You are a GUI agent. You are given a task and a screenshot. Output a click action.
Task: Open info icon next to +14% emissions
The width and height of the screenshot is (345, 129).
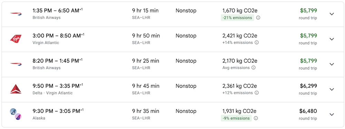(x=257, y=43)
